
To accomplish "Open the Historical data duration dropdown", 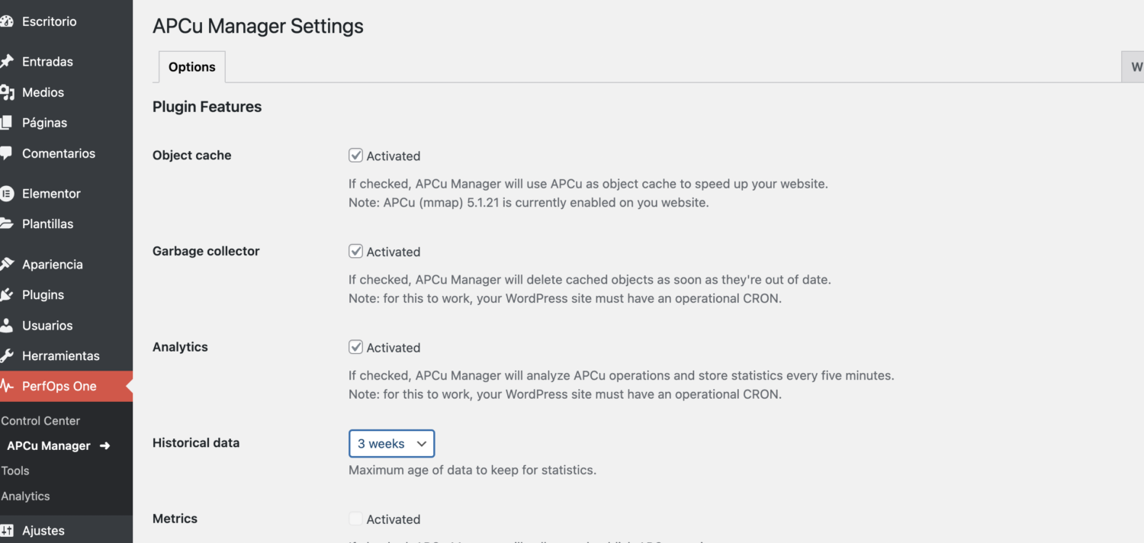I will [x=391, y=443].
